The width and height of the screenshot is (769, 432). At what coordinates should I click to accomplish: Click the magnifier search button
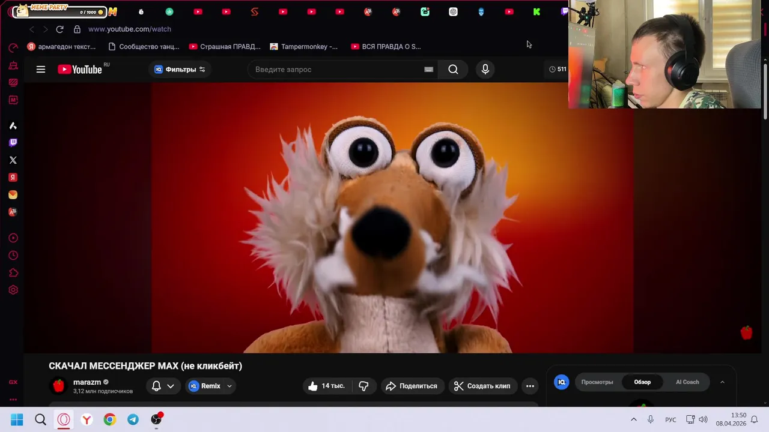click(453, 70)
